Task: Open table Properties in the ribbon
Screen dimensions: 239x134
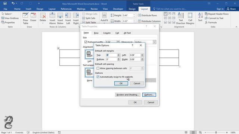Action: [x=8, y=22]
